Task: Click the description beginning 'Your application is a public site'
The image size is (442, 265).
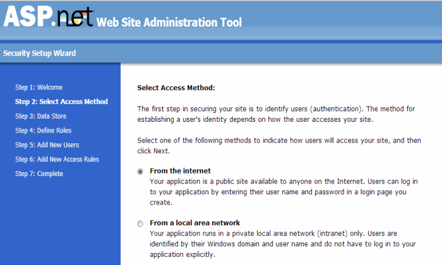Action: tap(284, 192)
